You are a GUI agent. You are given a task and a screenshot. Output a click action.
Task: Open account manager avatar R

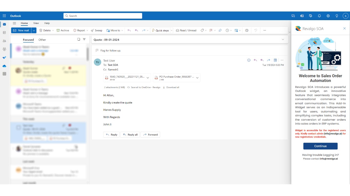pos(346,16)
